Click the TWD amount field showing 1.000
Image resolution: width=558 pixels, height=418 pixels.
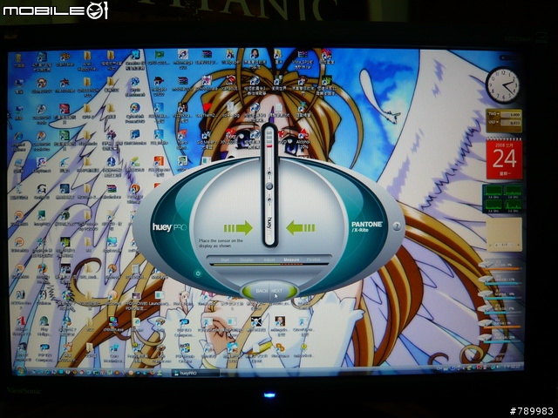511,115
